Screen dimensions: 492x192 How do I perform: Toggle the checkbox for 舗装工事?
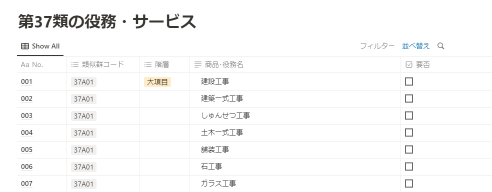coord(409,149)
